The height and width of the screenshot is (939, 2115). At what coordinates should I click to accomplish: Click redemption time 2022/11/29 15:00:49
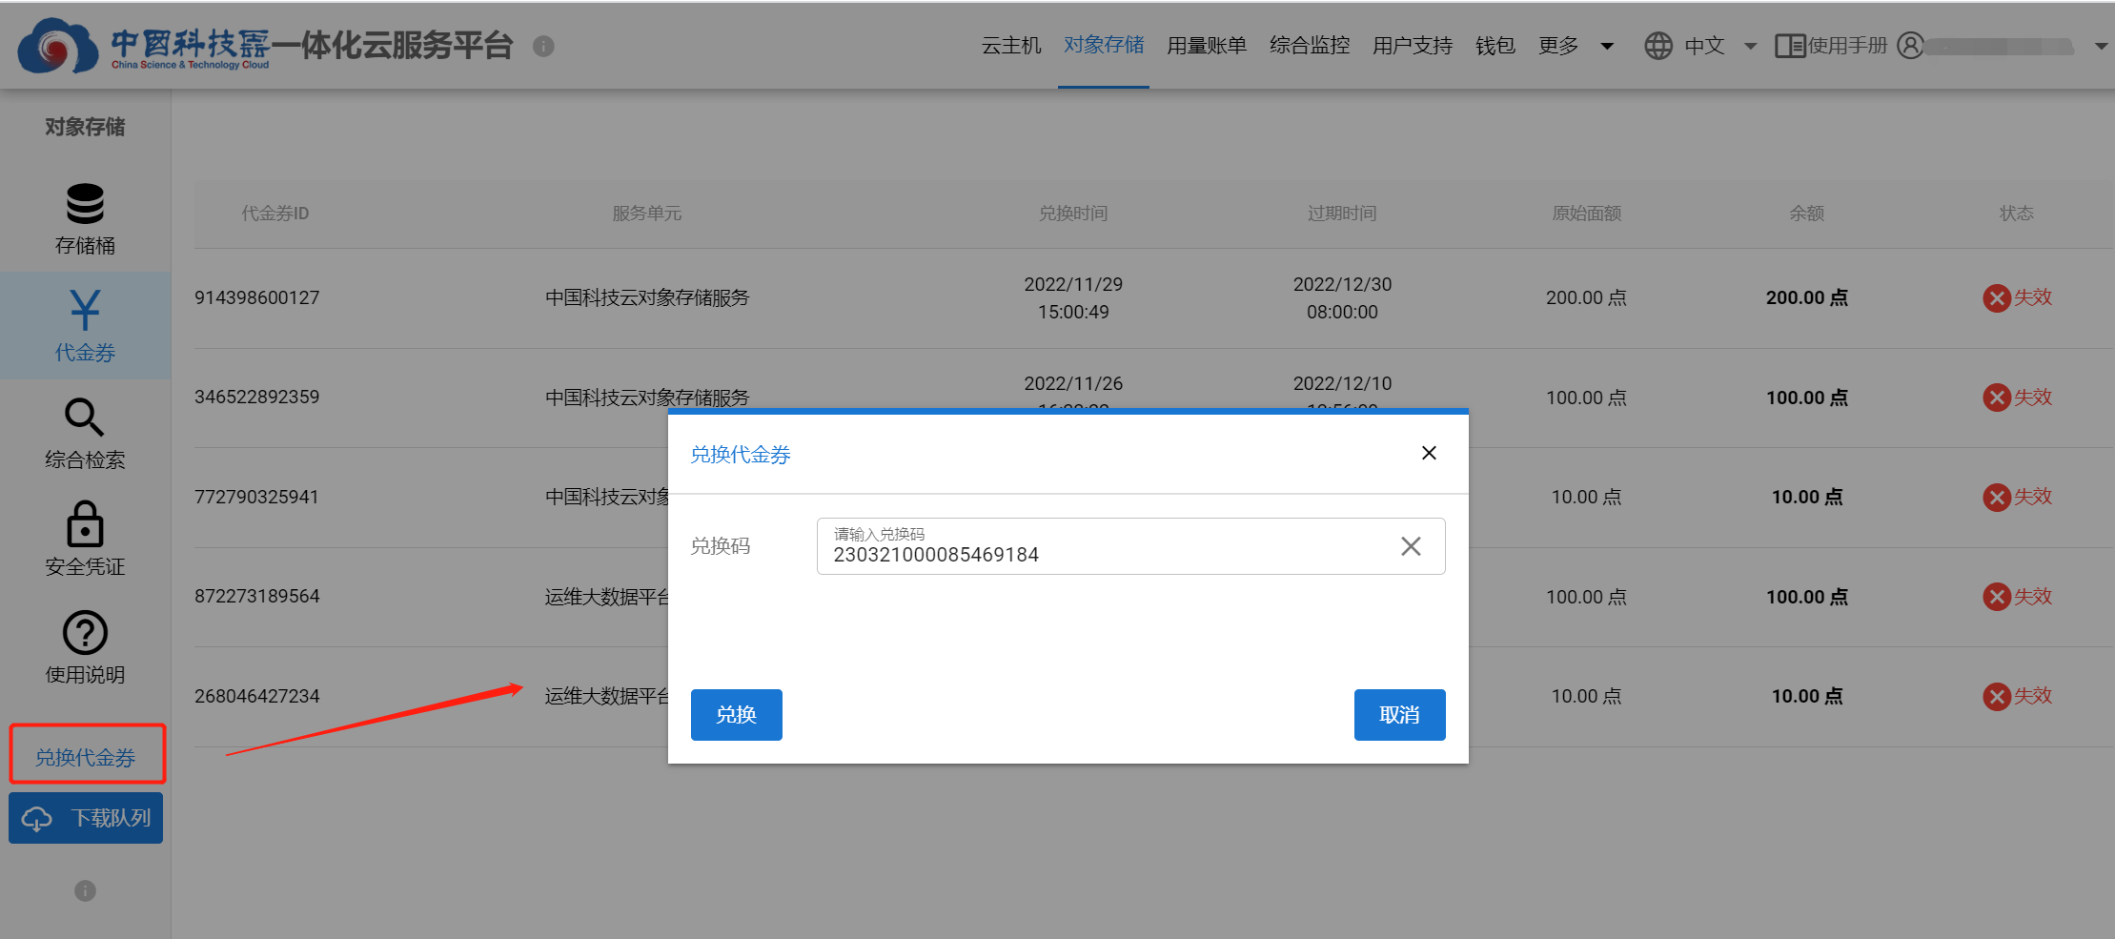[x=1073, y=298]
